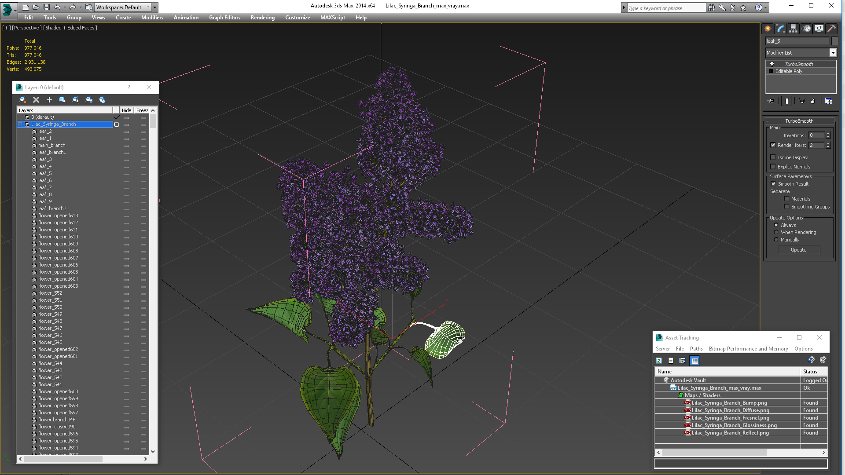Open the Redo history dropdown arrow
Viewport: 845px width, 475px height.
pos(80,7)
